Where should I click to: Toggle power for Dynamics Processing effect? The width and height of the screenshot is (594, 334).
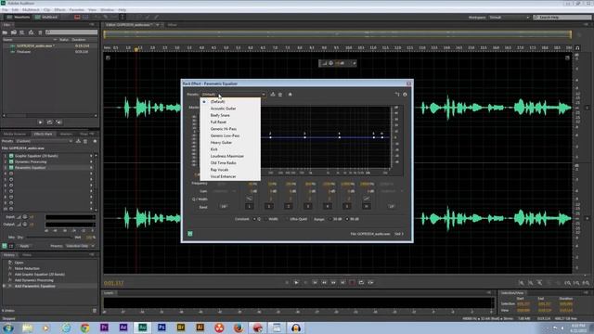pos(11,161)
